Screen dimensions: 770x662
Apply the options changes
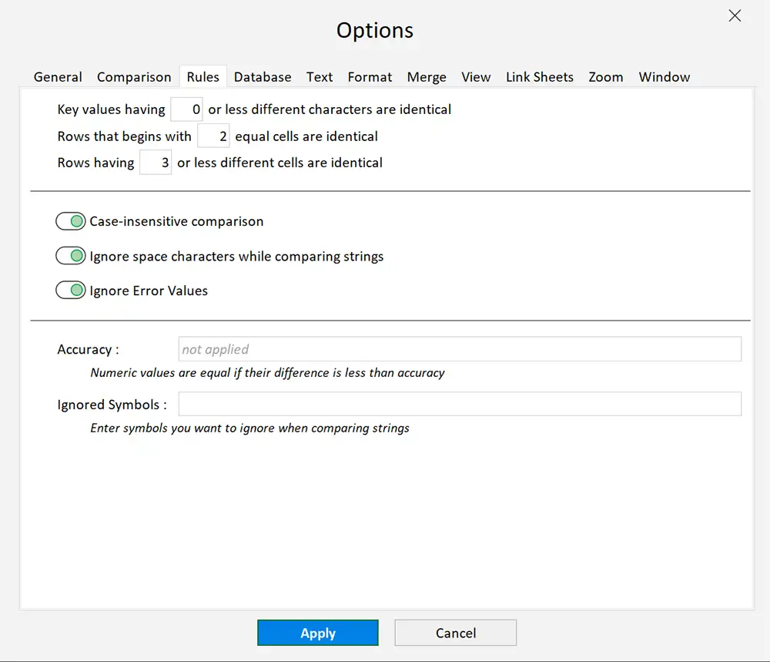[318, 633]
